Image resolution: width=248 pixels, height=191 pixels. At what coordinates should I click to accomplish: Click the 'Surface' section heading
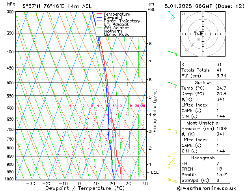click(x=203, y=83)
